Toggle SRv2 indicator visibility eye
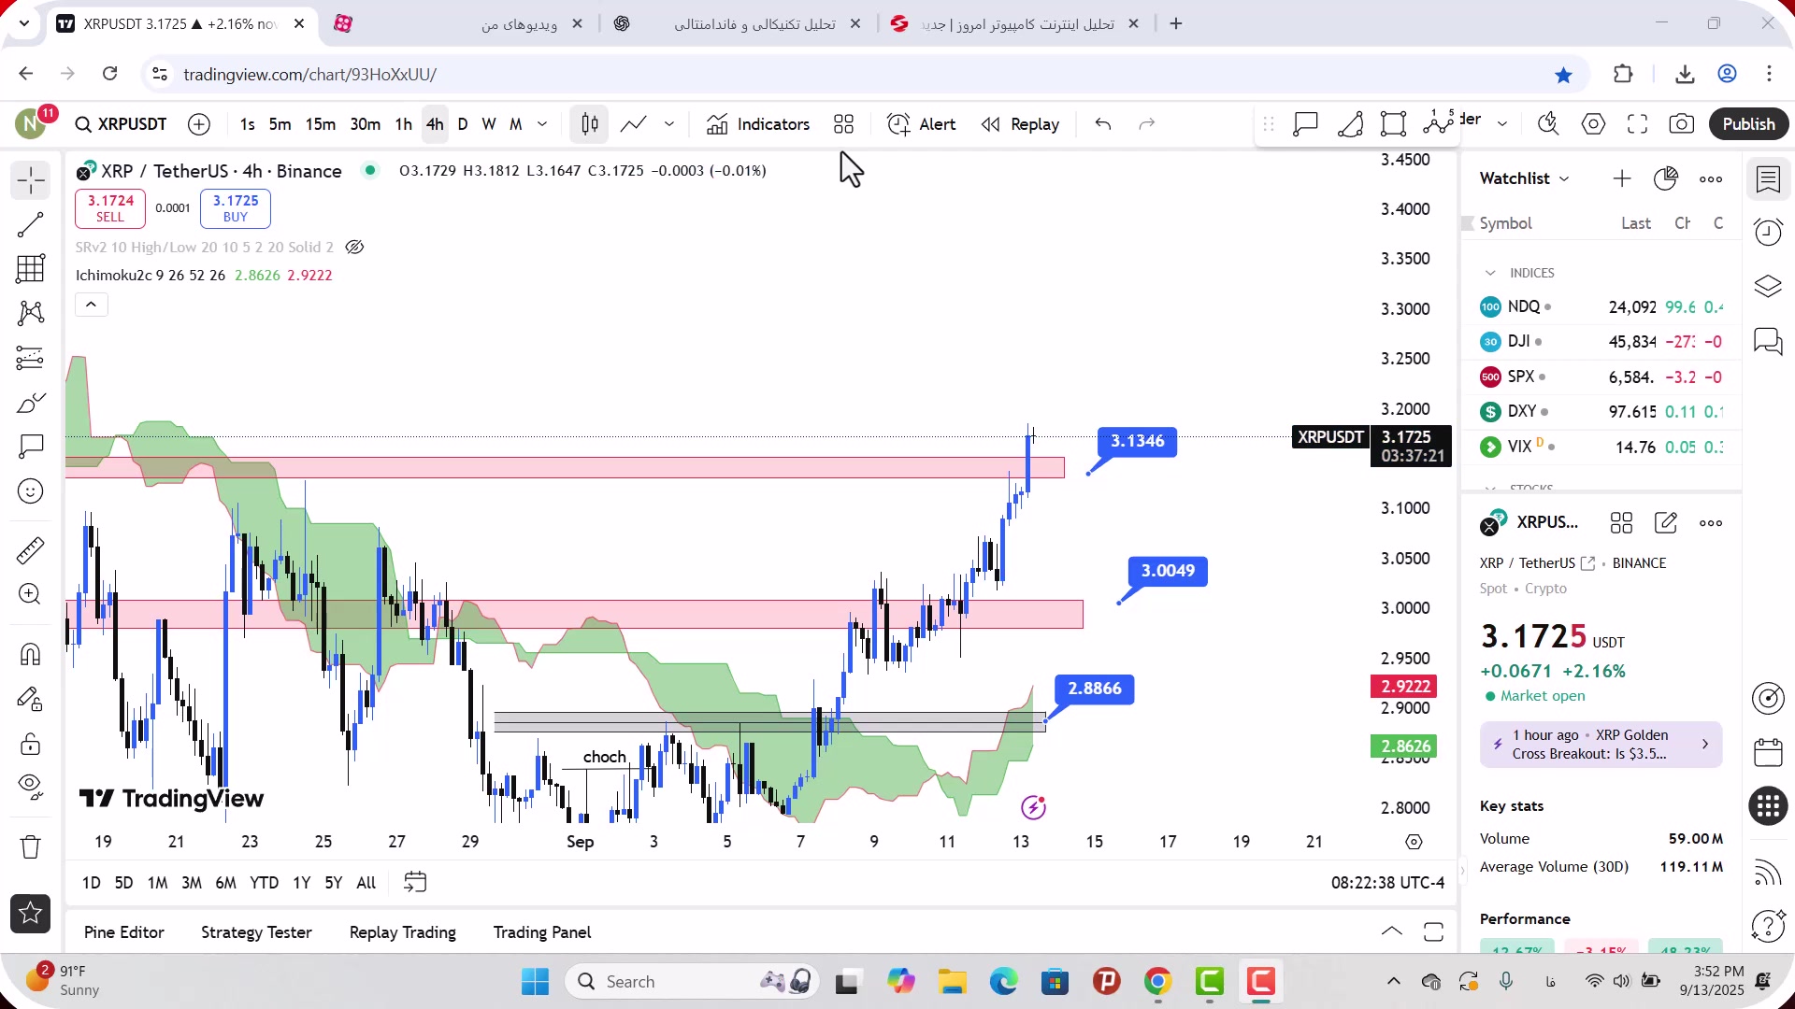The height and width of the screenshot is (1009, 1795). coord(354,248)
